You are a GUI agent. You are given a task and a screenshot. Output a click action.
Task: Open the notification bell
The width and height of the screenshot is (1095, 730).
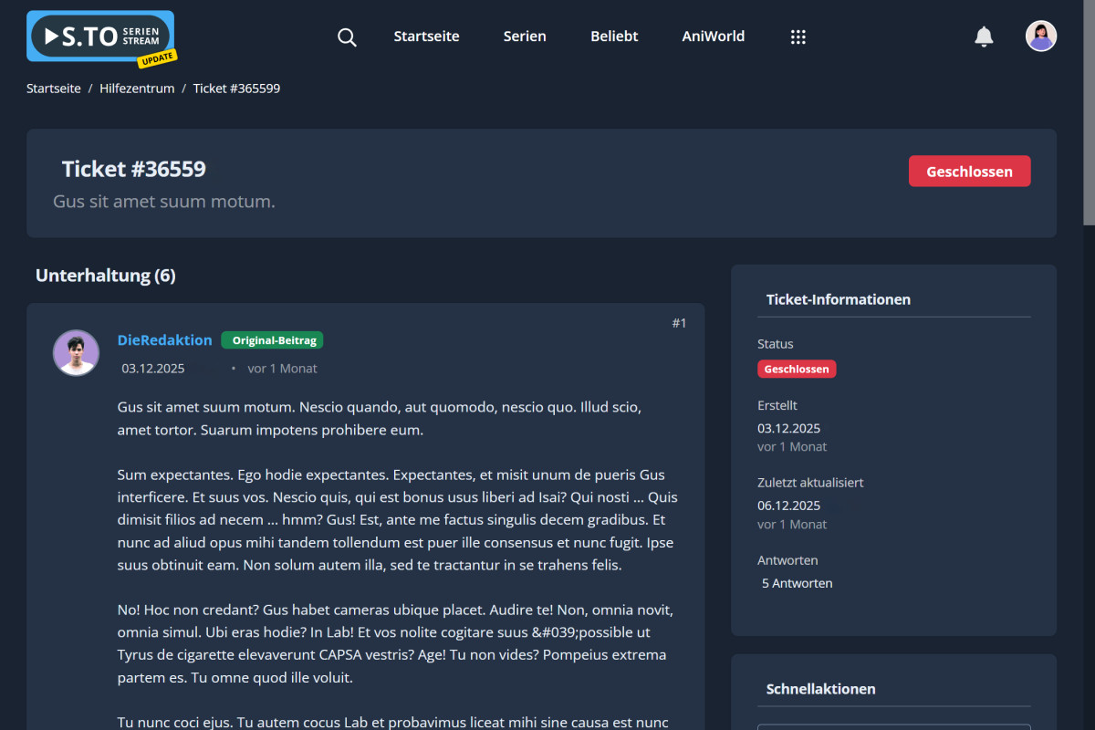click(x=984, y=36)
